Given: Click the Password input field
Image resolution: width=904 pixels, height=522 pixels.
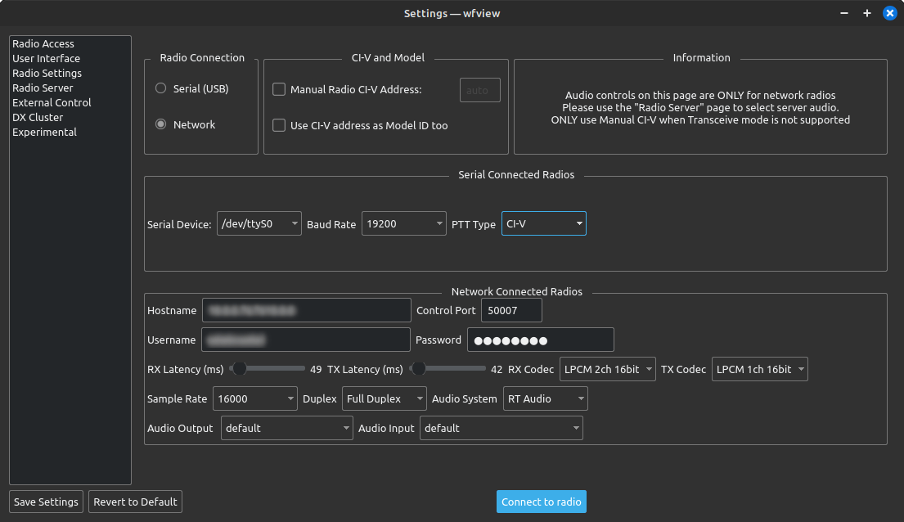Looking at the screenshot, I should (x=540, y=340).
